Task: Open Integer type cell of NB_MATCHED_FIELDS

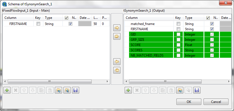Action: (194, 55)
